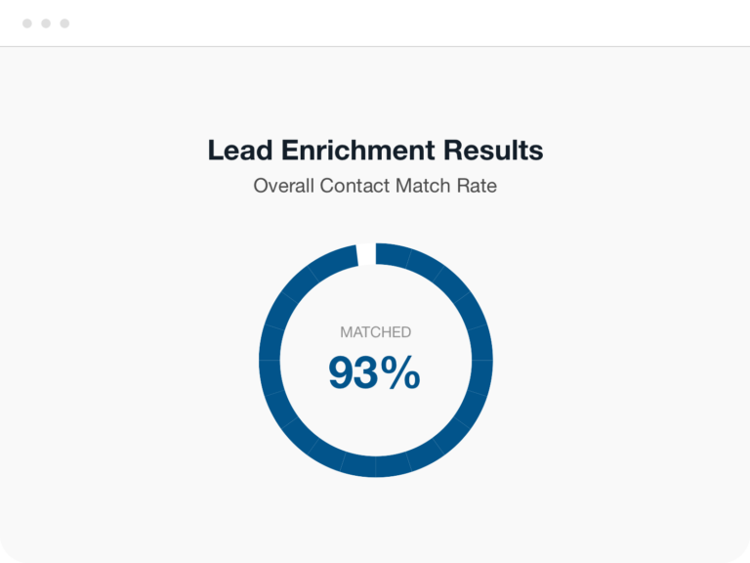Click the percent sign in the match value
750x563 pixels.
400,373
